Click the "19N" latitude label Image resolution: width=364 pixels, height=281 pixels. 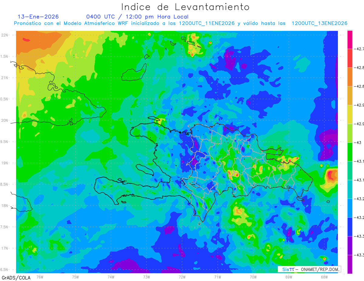tap(5, 163)
